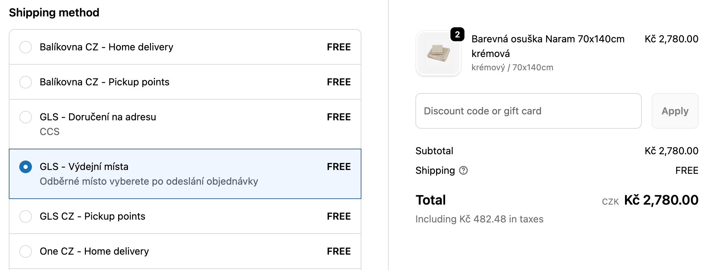
Task: Click the Balíkovna CZ - Pickup points label
Action: [104, 82]
